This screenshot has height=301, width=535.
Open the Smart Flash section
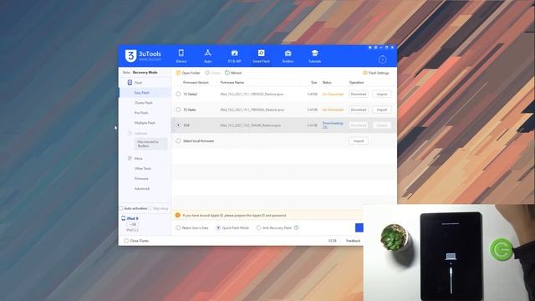(261, 56)
